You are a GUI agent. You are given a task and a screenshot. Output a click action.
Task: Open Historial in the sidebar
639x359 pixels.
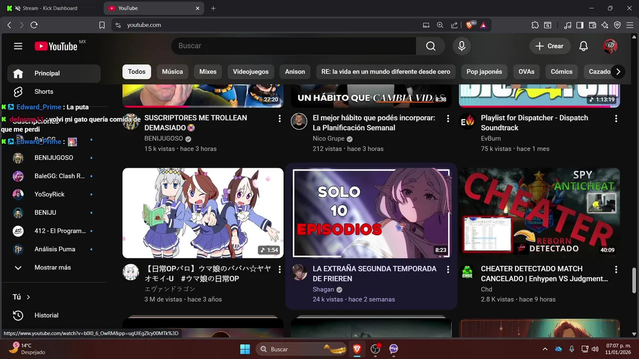pyautogui.click(x=54, y=315)
